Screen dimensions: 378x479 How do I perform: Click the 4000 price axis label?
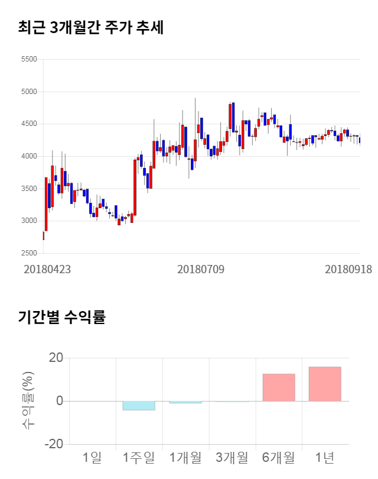(x=28, y=156)
